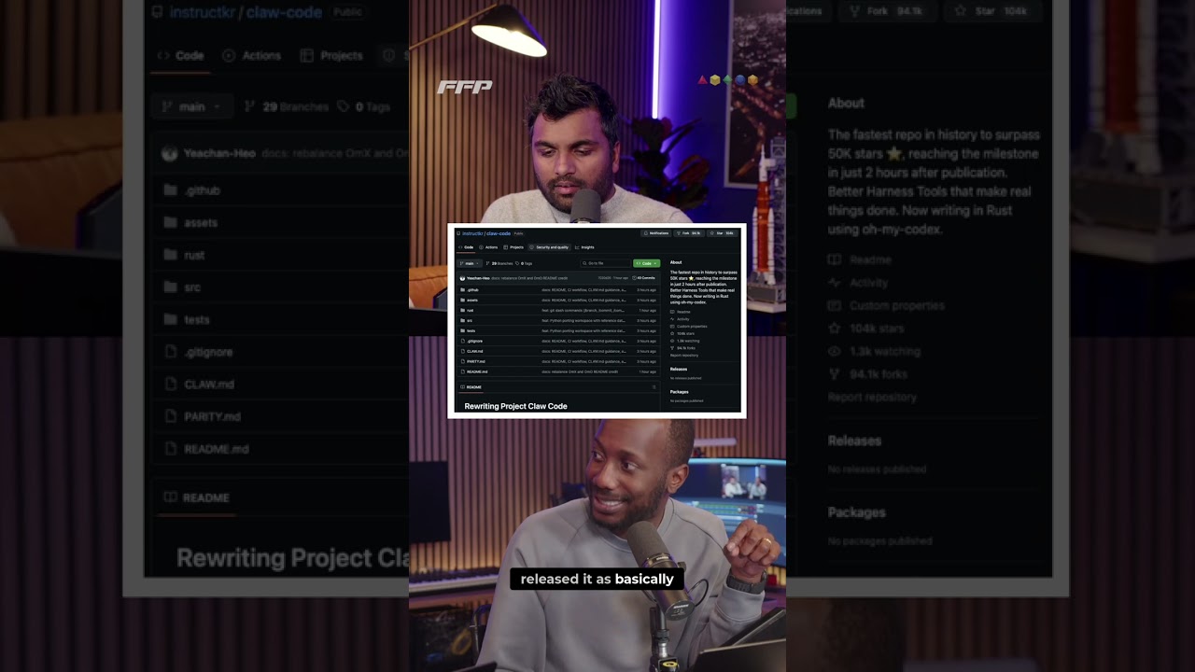
Task: Click the tests folder icon in the enlarged background
Action: coord(170,319)
